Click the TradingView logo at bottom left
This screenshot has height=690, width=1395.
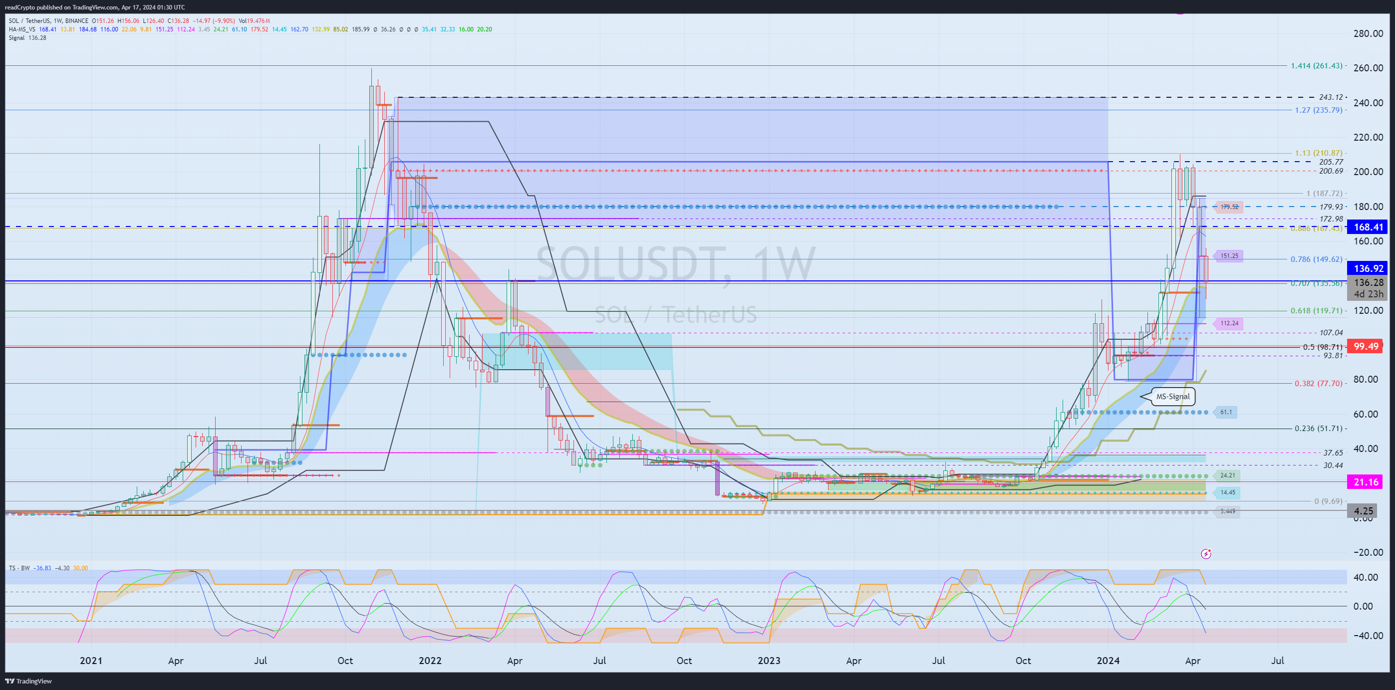tap(29, 681)
